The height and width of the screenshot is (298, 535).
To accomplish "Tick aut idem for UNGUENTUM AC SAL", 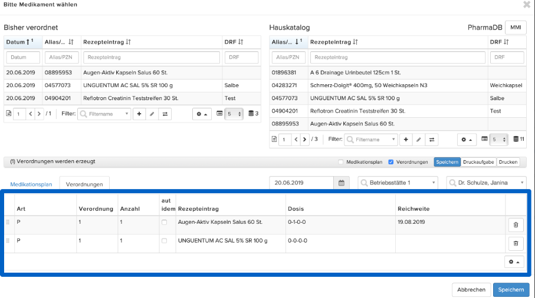I will pos(164,241).
